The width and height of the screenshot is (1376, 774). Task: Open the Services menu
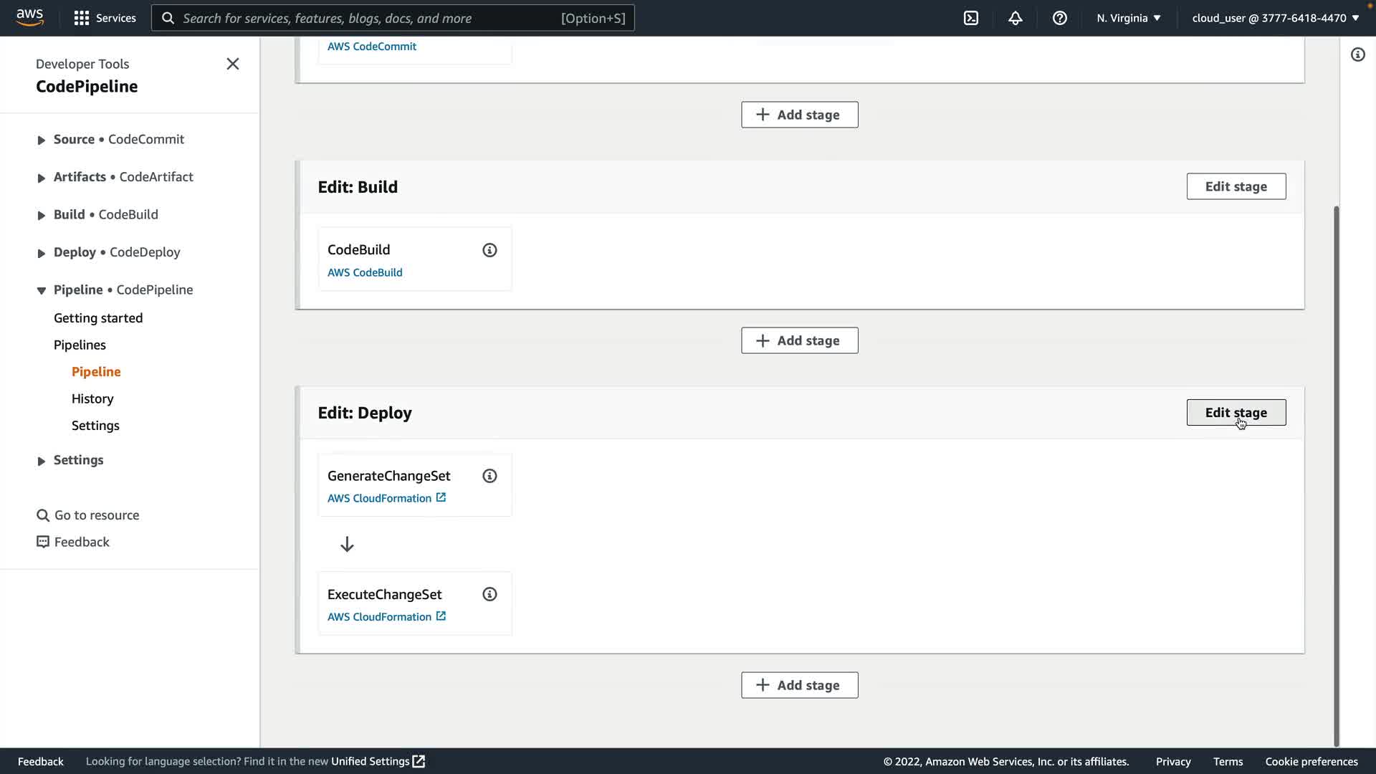point(105,18)
